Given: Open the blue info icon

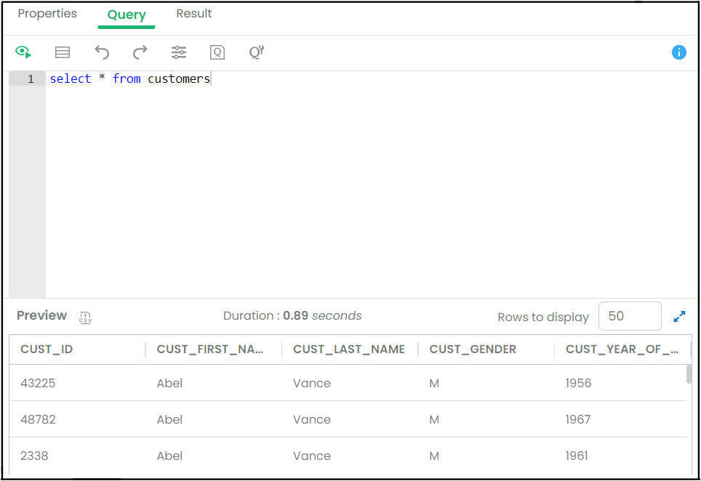Looking at the screenshot, I should [678, 52].
